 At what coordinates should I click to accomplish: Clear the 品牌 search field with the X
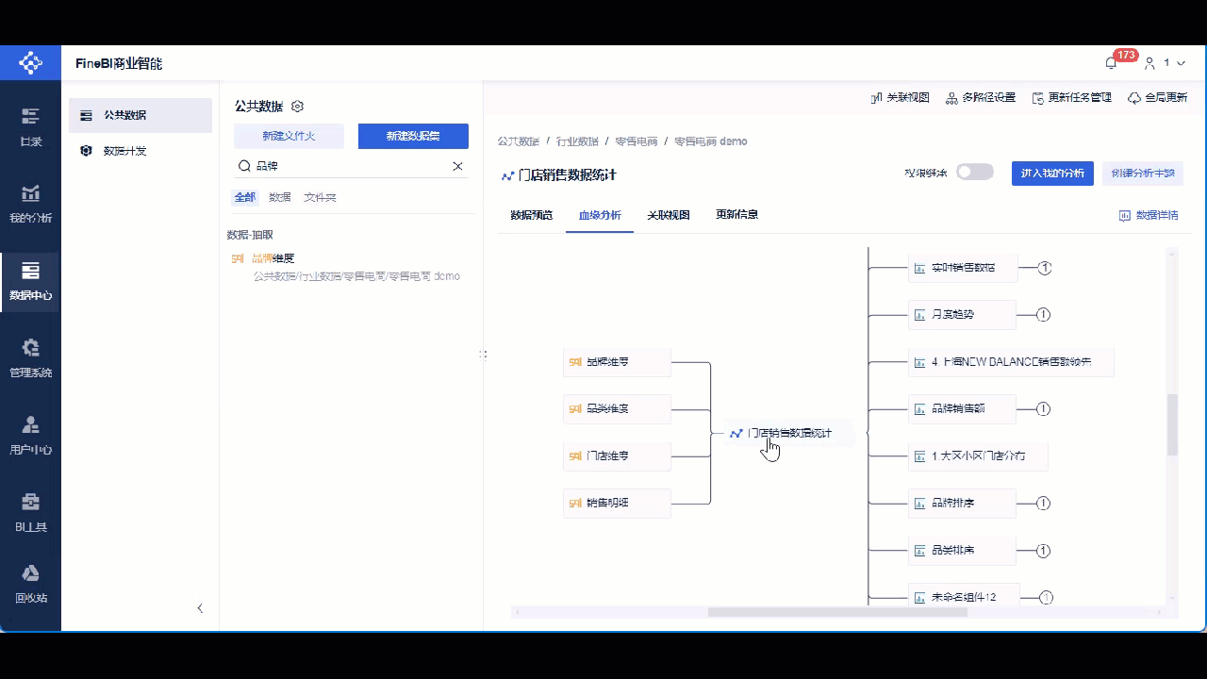[457, 166]
